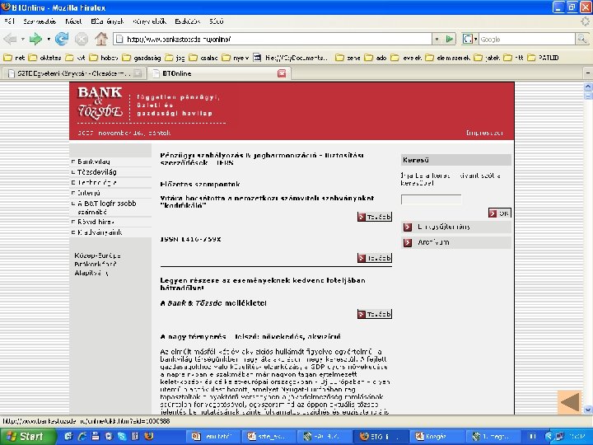Screen dimensions: 593x445
Task: Switch to the SZTE Egyetemi Könyvtár tab
Action: [73, 73]
